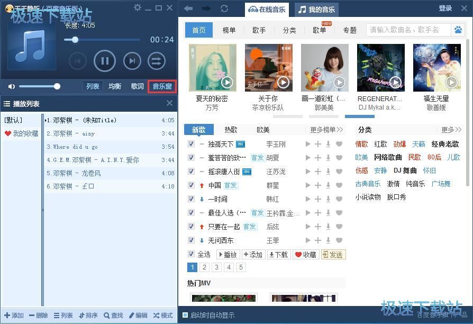This screenshot has width=473, height=324.
Task: Switch to the 热歌 song tab
Action: pos(231,130)
